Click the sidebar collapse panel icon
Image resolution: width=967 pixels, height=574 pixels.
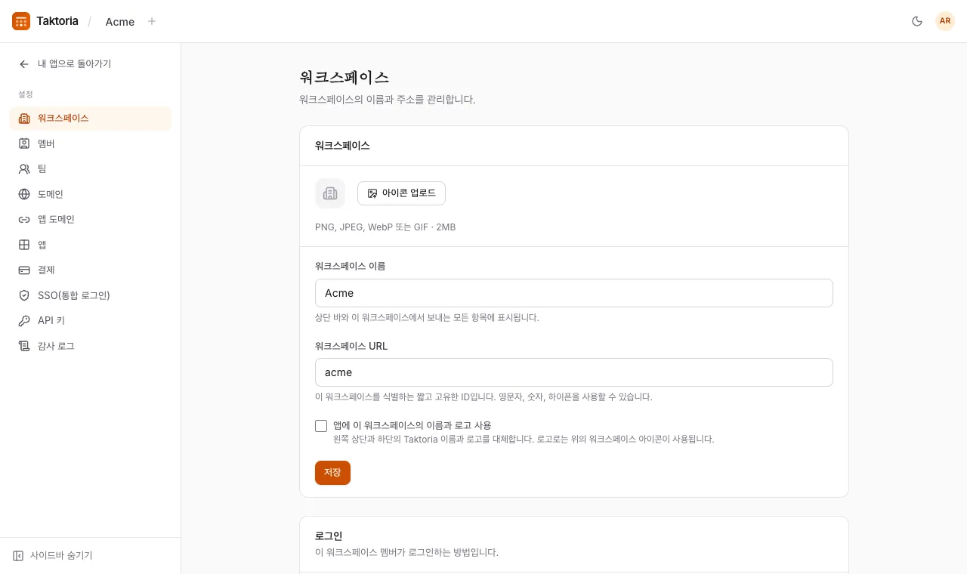coord(18,556)
